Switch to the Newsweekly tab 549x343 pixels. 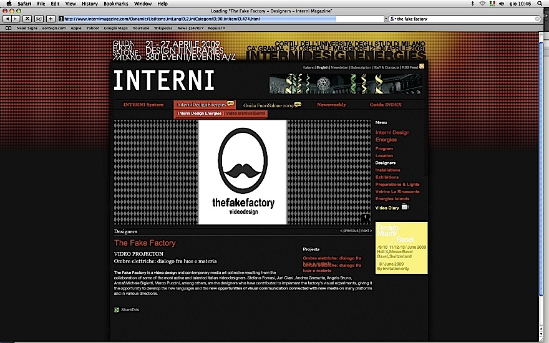pos(331,105)
